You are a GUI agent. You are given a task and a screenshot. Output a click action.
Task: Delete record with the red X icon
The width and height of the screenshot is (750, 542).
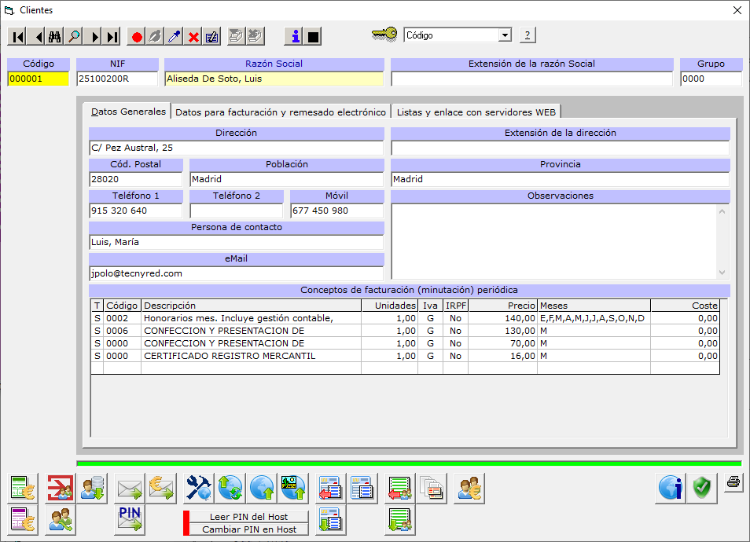pos(193,36)
